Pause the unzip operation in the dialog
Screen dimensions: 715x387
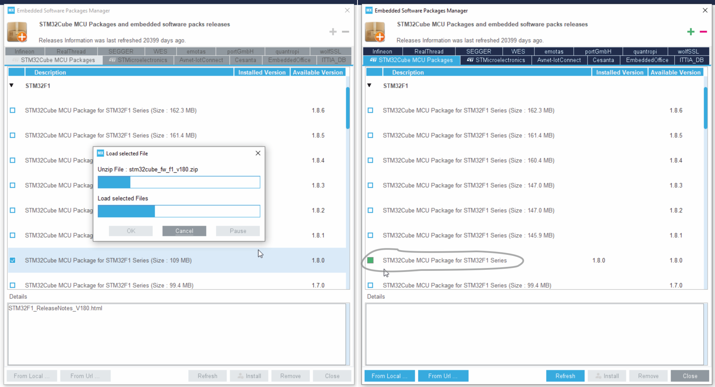point(238,231)
